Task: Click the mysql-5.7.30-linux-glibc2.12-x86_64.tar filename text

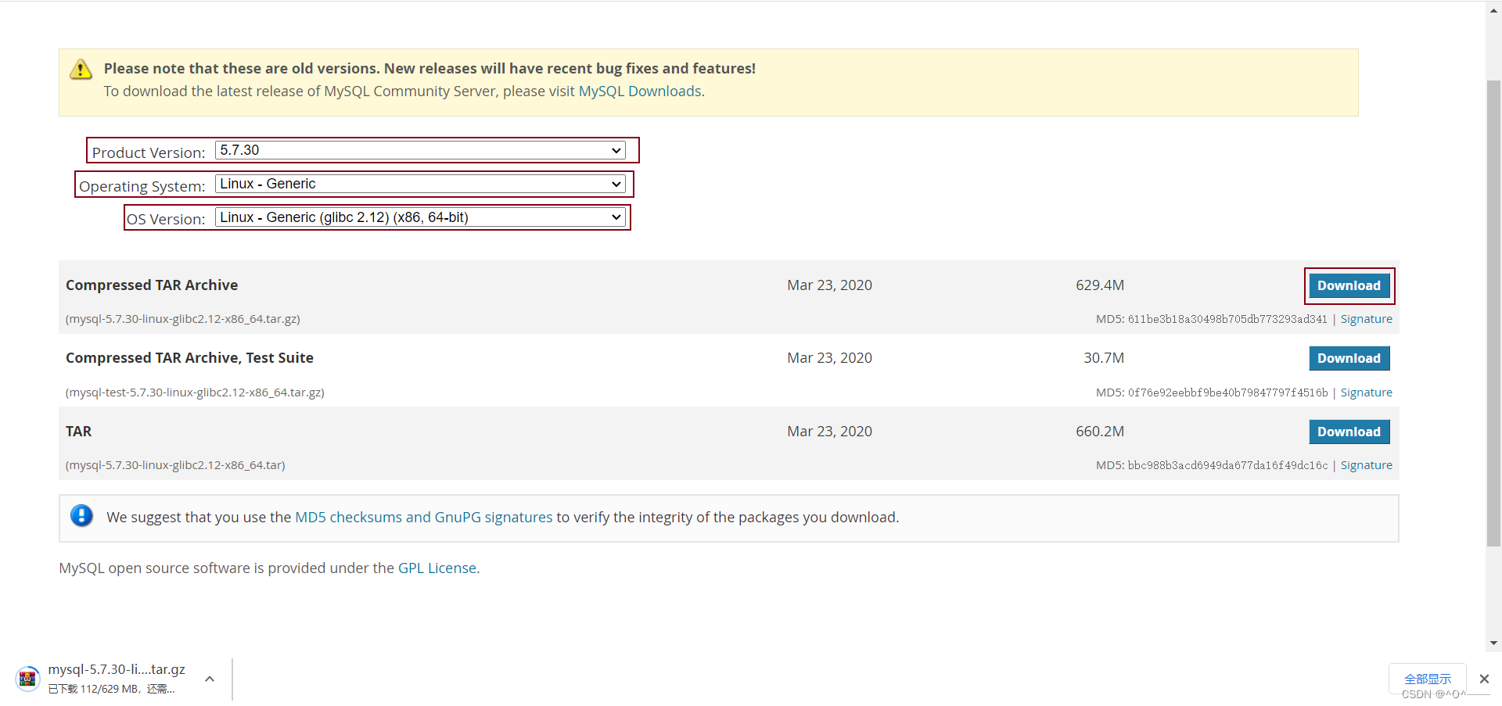Action: point(175,465)
